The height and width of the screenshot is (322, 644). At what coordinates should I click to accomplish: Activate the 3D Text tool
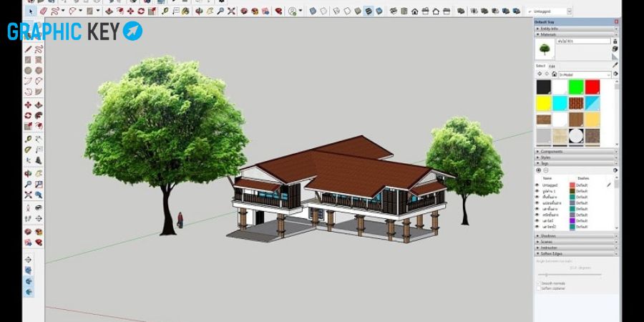[39, 160]
